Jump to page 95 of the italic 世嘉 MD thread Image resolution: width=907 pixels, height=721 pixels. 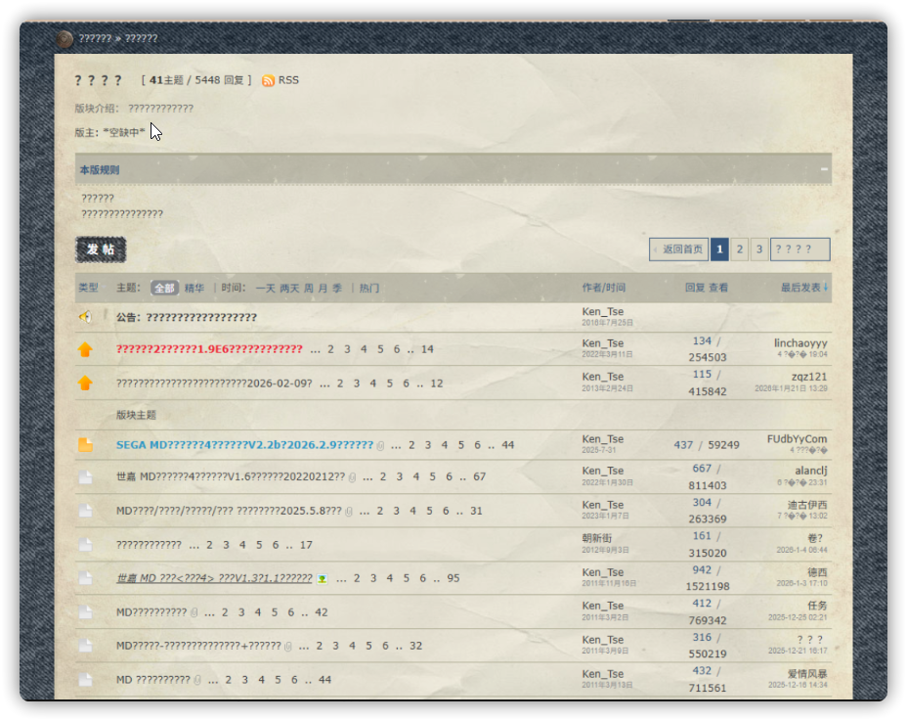[453, 578]
